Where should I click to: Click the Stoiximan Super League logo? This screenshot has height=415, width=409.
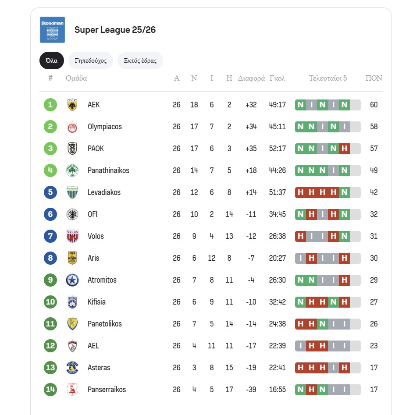pos(52,30)
